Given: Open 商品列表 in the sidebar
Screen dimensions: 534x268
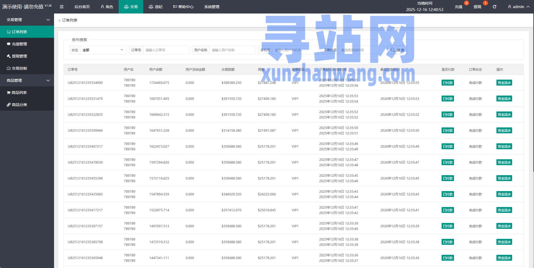Looking at the screenshot, I should pyautogui.click(x=19, y=93).
